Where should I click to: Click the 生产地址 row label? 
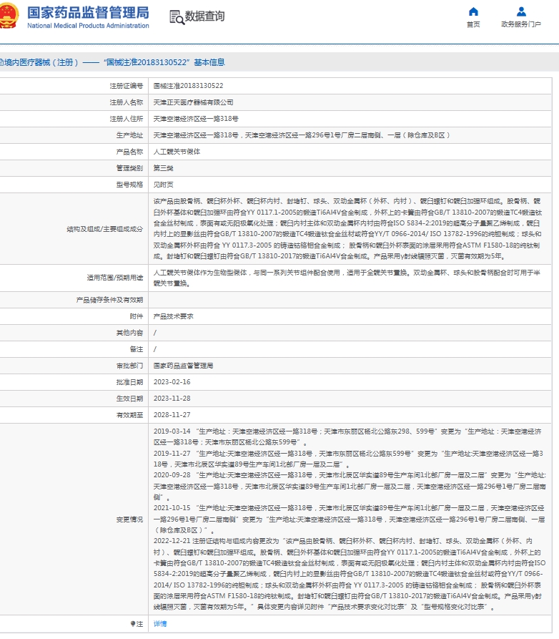[129, 135]
